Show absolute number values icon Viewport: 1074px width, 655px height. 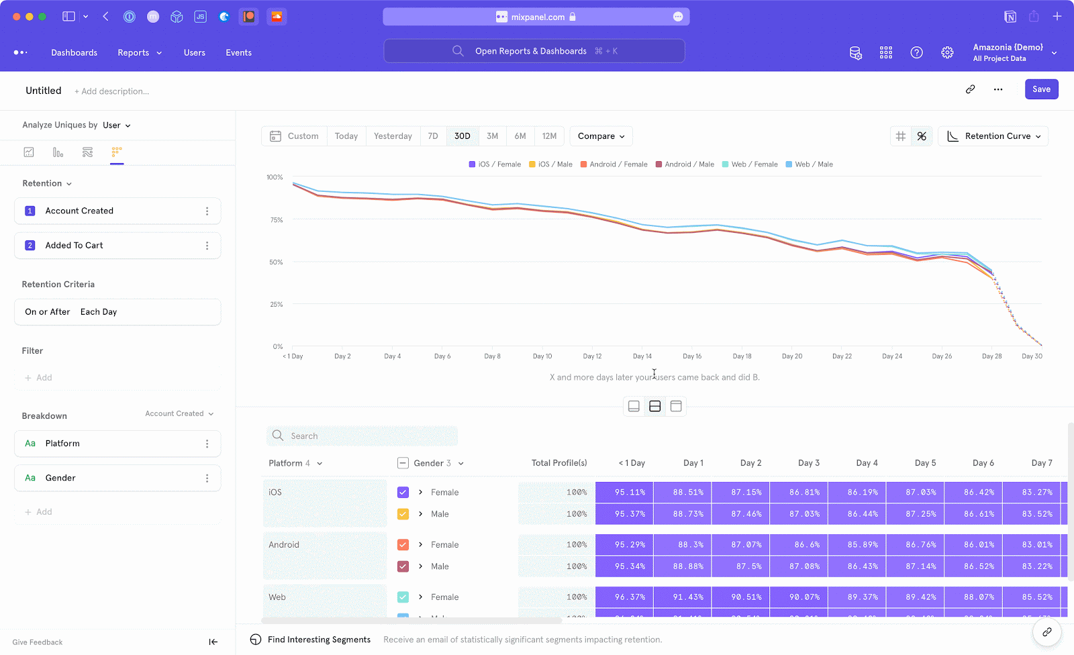tap(901, 136)
